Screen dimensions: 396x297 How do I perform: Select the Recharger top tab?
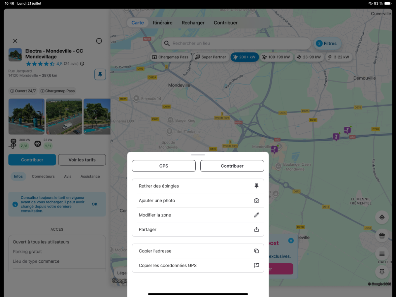(x=193, y=23)
